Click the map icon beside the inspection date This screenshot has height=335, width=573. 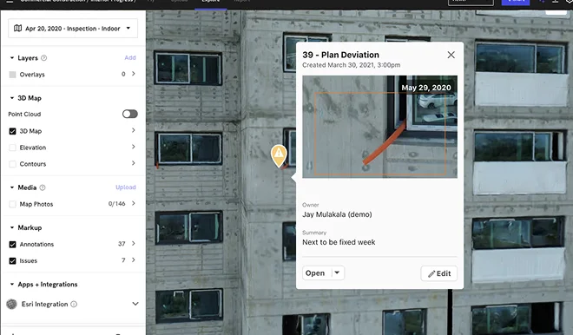tap(17, 28)
